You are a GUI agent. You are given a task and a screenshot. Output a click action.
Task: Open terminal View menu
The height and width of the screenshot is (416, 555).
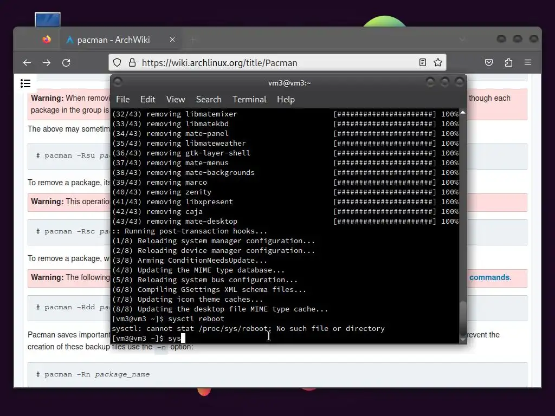coord(176,100)
